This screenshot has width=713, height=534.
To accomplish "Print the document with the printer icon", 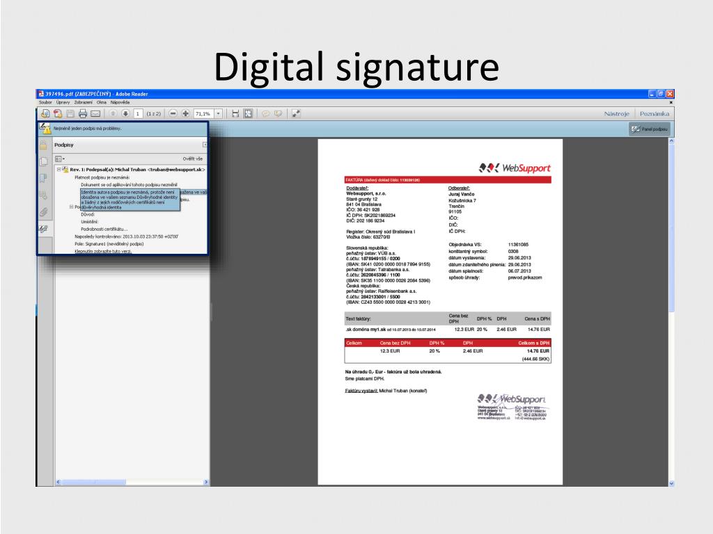I will 83,113.
